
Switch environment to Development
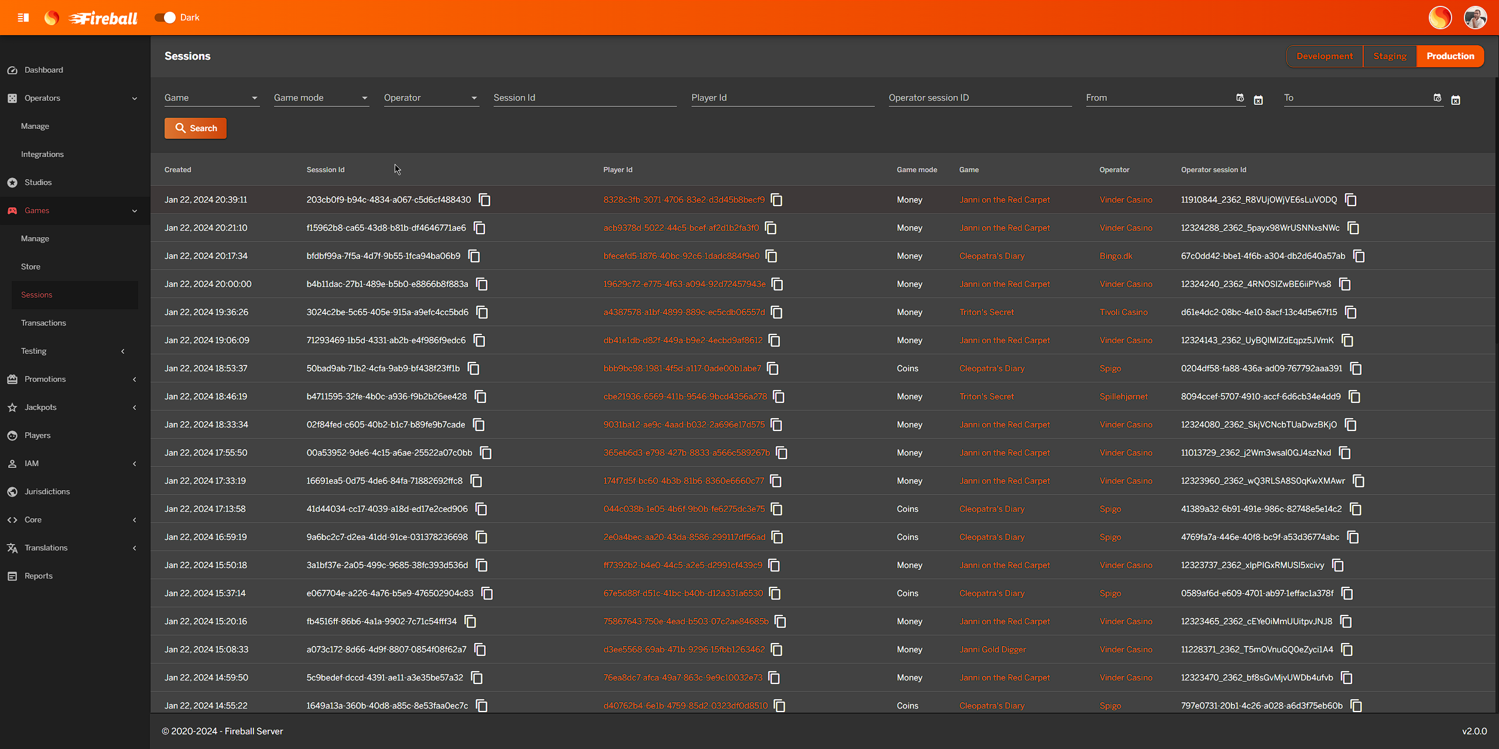(x=1325, y=56)
